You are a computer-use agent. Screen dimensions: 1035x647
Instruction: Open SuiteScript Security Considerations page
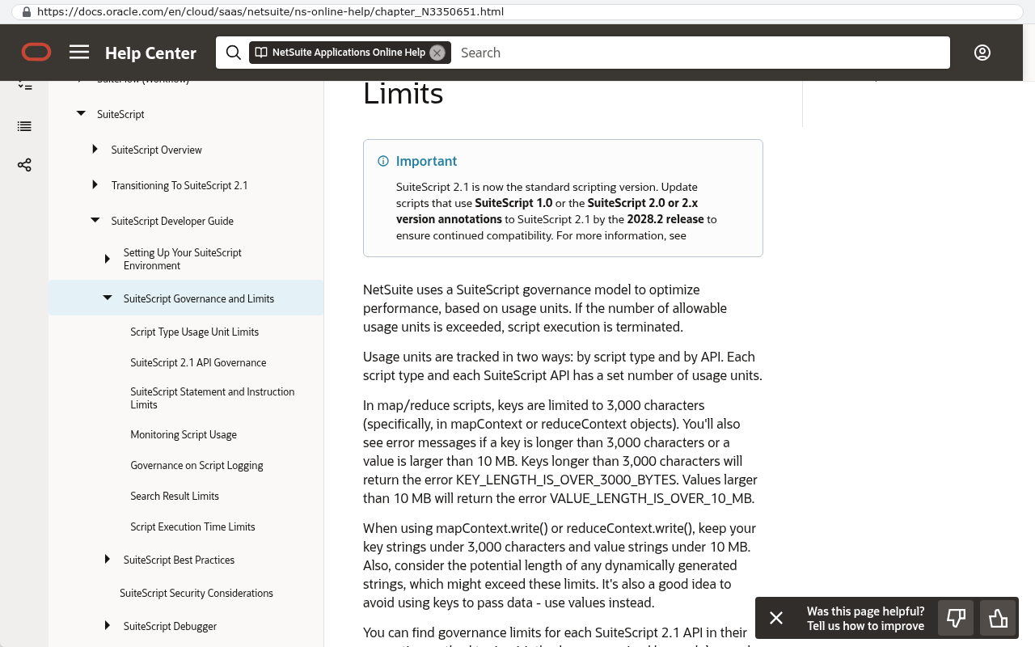tap(196, 593)
